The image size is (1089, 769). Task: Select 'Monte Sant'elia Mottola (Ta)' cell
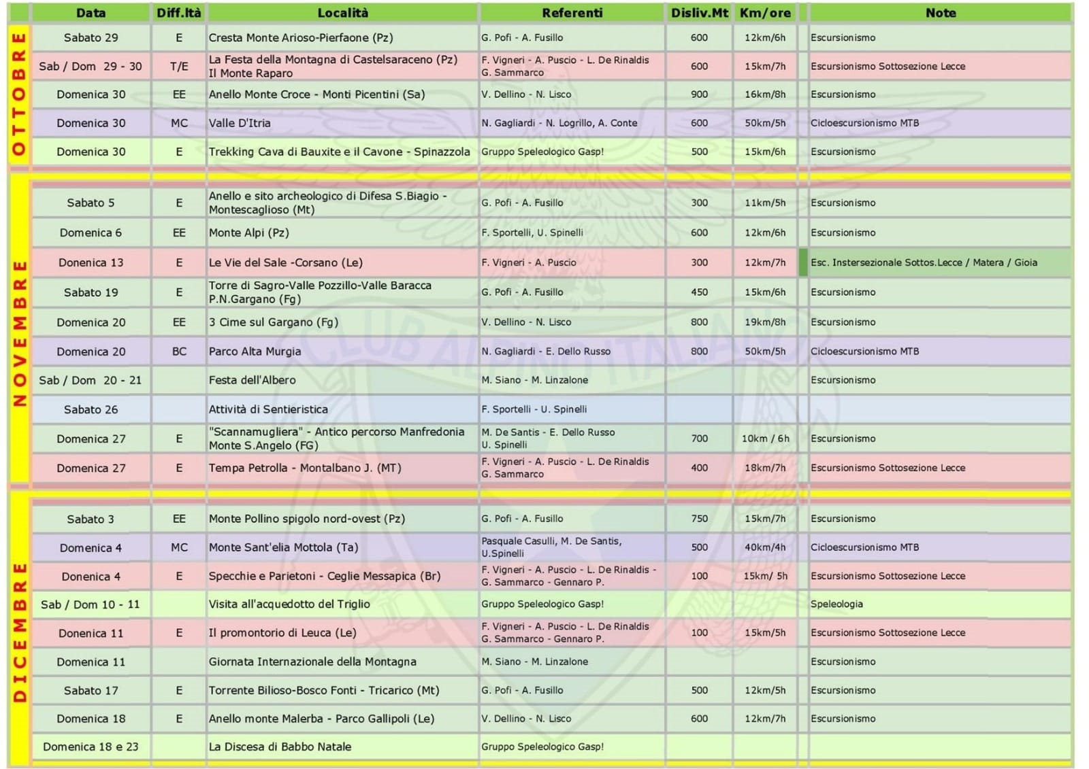tap(342, 547)
